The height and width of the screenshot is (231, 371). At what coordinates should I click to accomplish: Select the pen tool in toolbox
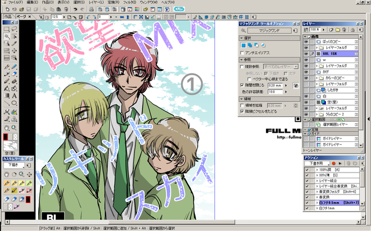(6, 67)
